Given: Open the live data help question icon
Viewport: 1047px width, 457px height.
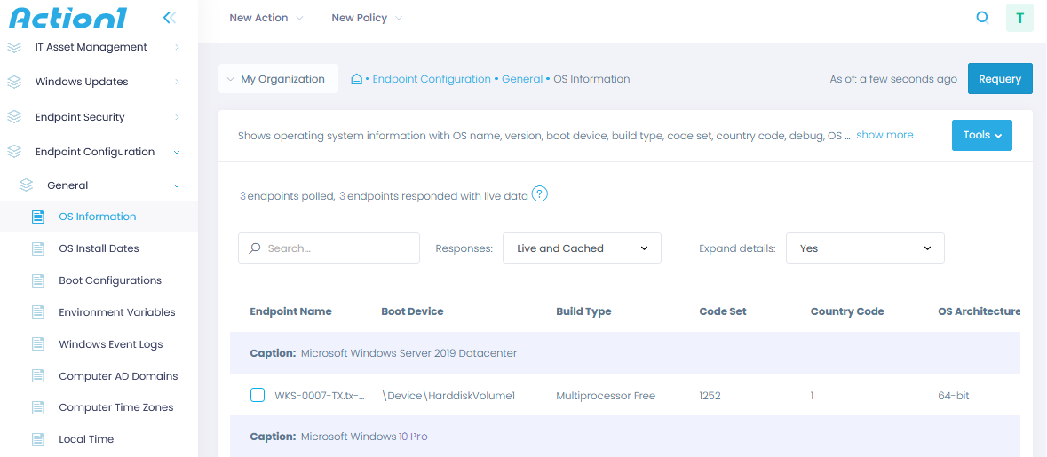Looking at the screenshot, I should coord(540,195).
